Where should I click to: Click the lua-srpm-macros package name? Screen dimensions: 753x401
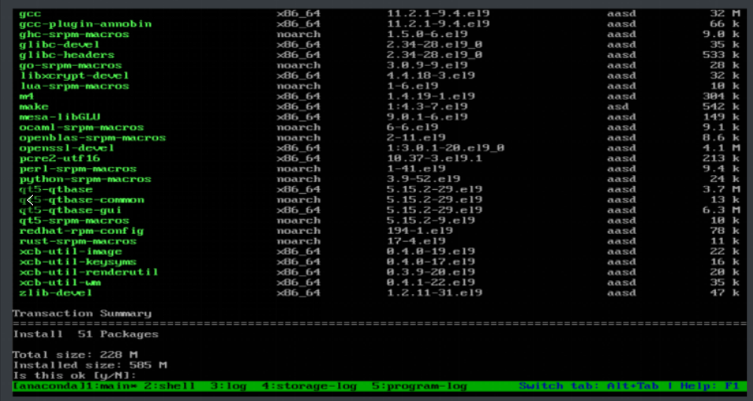[x=74, y=86]
